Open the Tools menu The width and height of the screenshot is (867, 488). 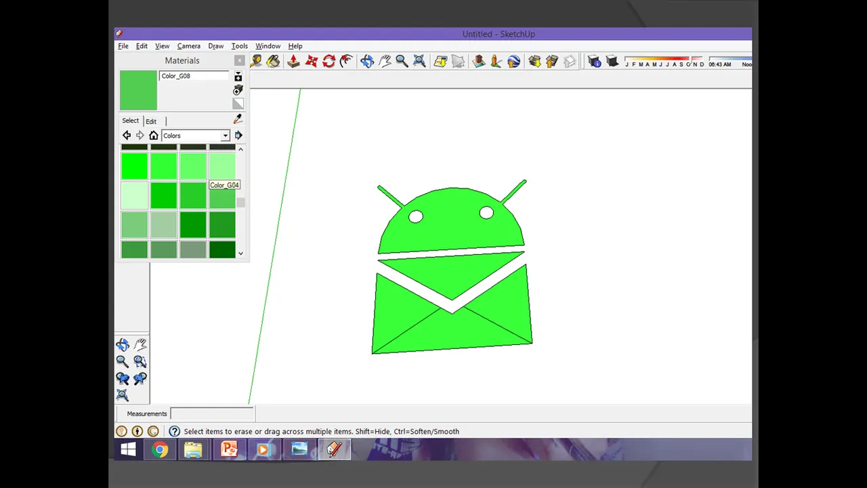coord(239,46)
